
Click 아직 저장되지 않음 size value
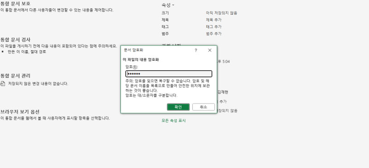coord(221,13)
